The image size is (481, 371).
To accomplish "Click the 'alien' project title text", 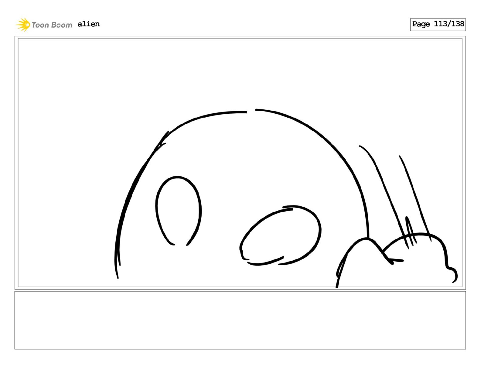I will (88, 24).
